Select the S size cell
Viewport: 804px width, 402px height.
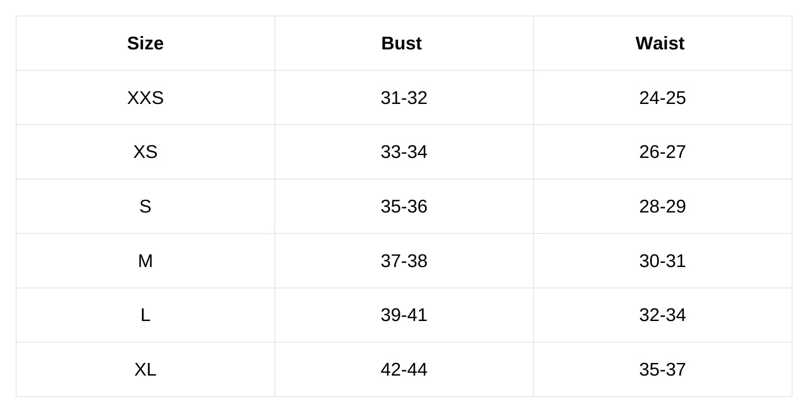point(145,207)
